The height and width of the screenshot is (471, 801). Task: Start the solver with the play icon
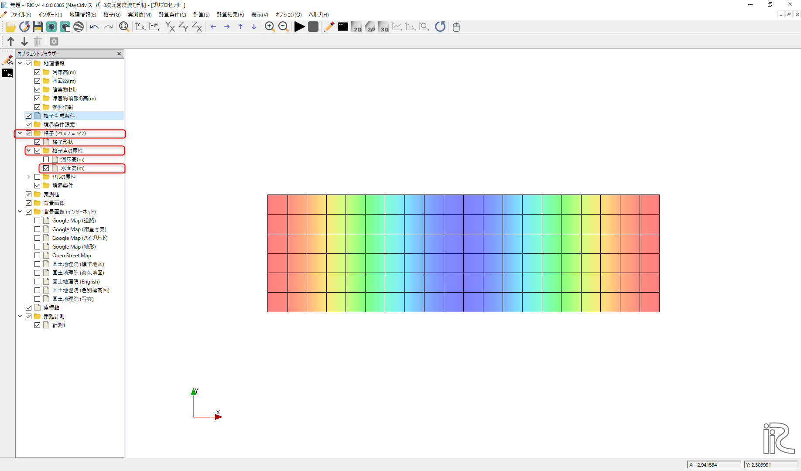[299, 27]
